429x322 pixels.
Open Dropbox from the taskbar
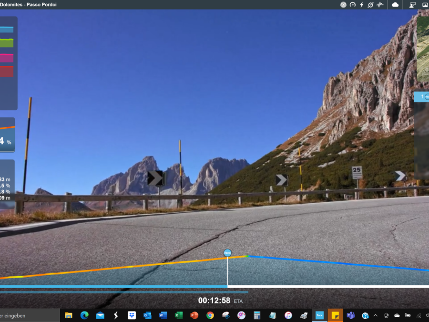coord(131,315)
